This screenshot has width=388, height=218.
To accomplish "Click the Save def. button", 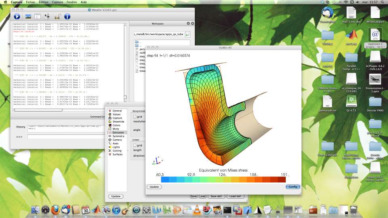I will [x=216, y=196].
